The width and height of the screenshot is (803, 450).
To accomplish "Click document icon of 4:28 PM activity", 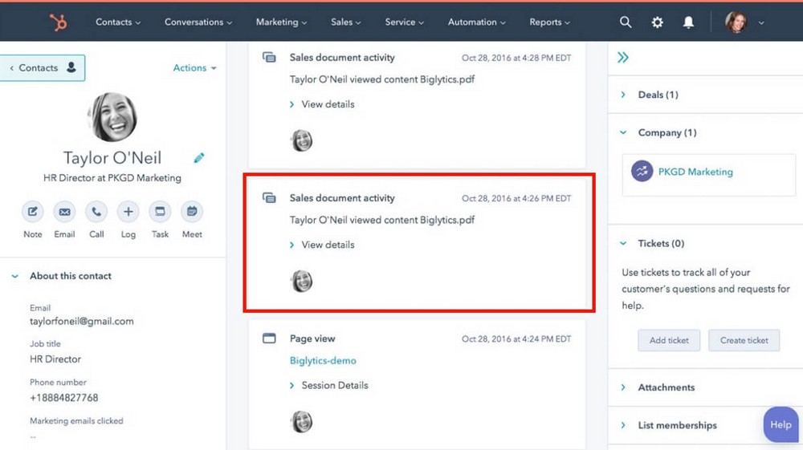I will (x=269, y=57).
